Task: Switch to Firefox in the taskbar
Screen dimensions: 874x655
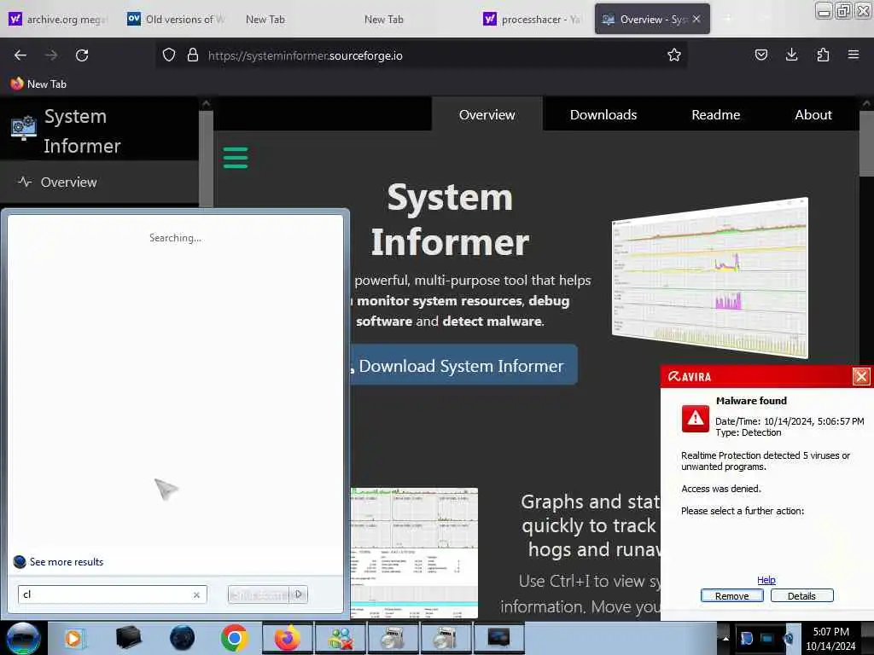Action: 287,638
